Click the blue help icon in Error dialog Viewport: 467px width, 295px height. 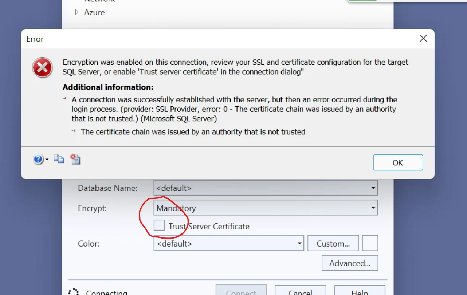point(38,159)
